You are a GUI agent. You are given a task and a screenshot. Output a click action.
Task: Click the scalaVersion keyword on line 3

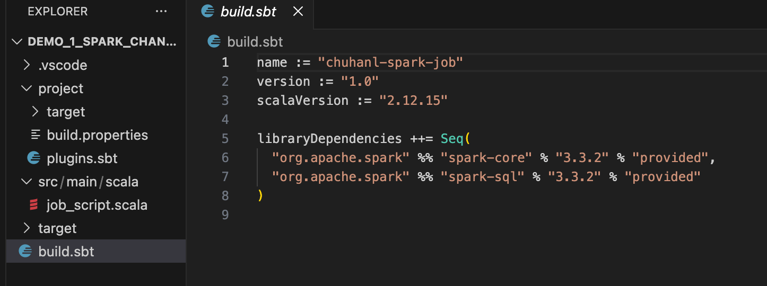[302, 101]
